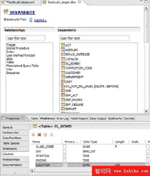Viewport: 150px width, 176px height.
Task: Click the Relationships type filter text field
Action: tap(25, 38)
